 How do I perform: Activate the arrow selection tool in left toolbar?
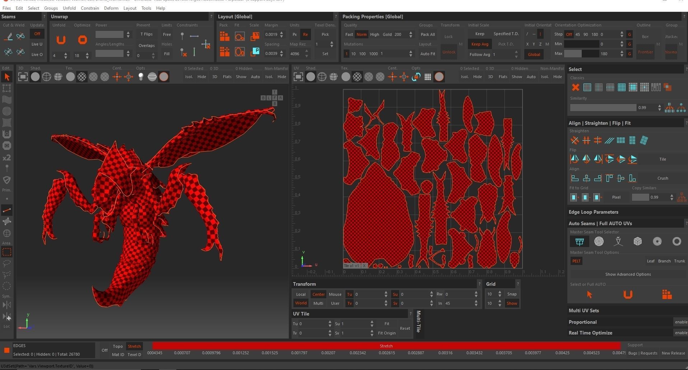pos(7,77)
